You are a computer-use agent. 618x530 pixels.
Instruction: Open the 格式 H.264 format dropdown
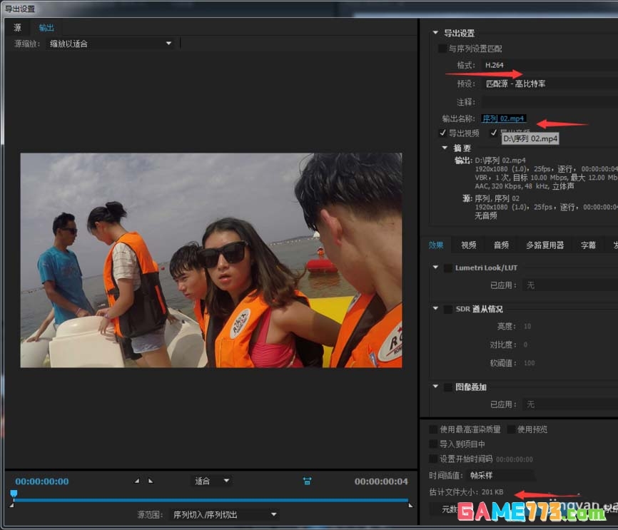[x=549, y=65]
